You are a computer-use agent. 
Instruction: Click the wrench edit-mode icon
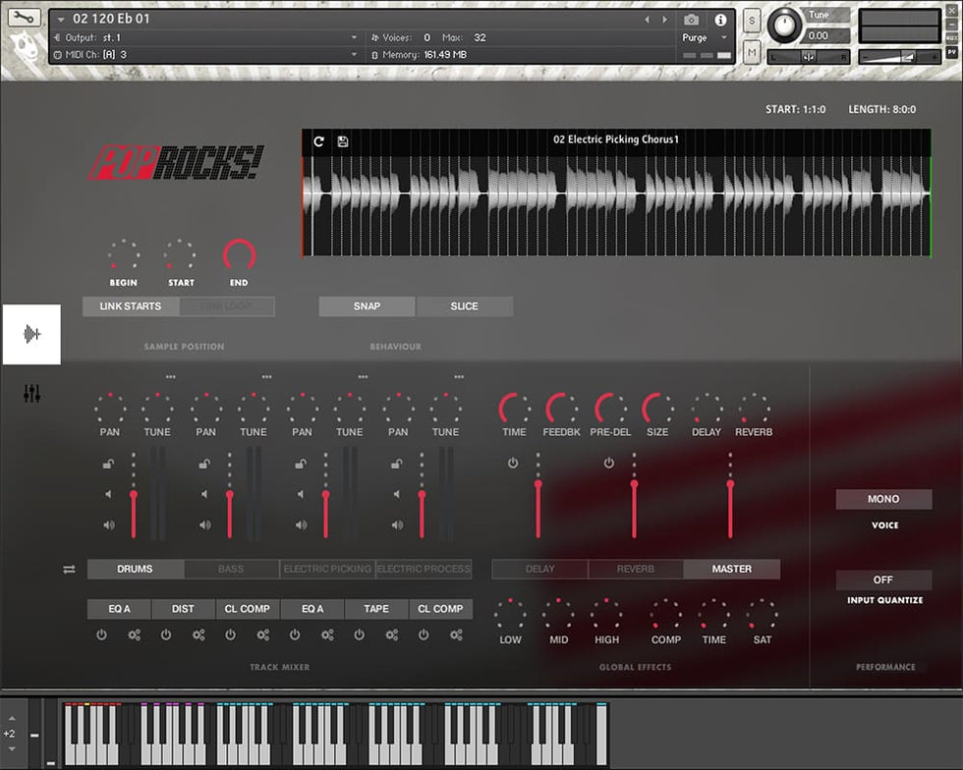[25, 19]
